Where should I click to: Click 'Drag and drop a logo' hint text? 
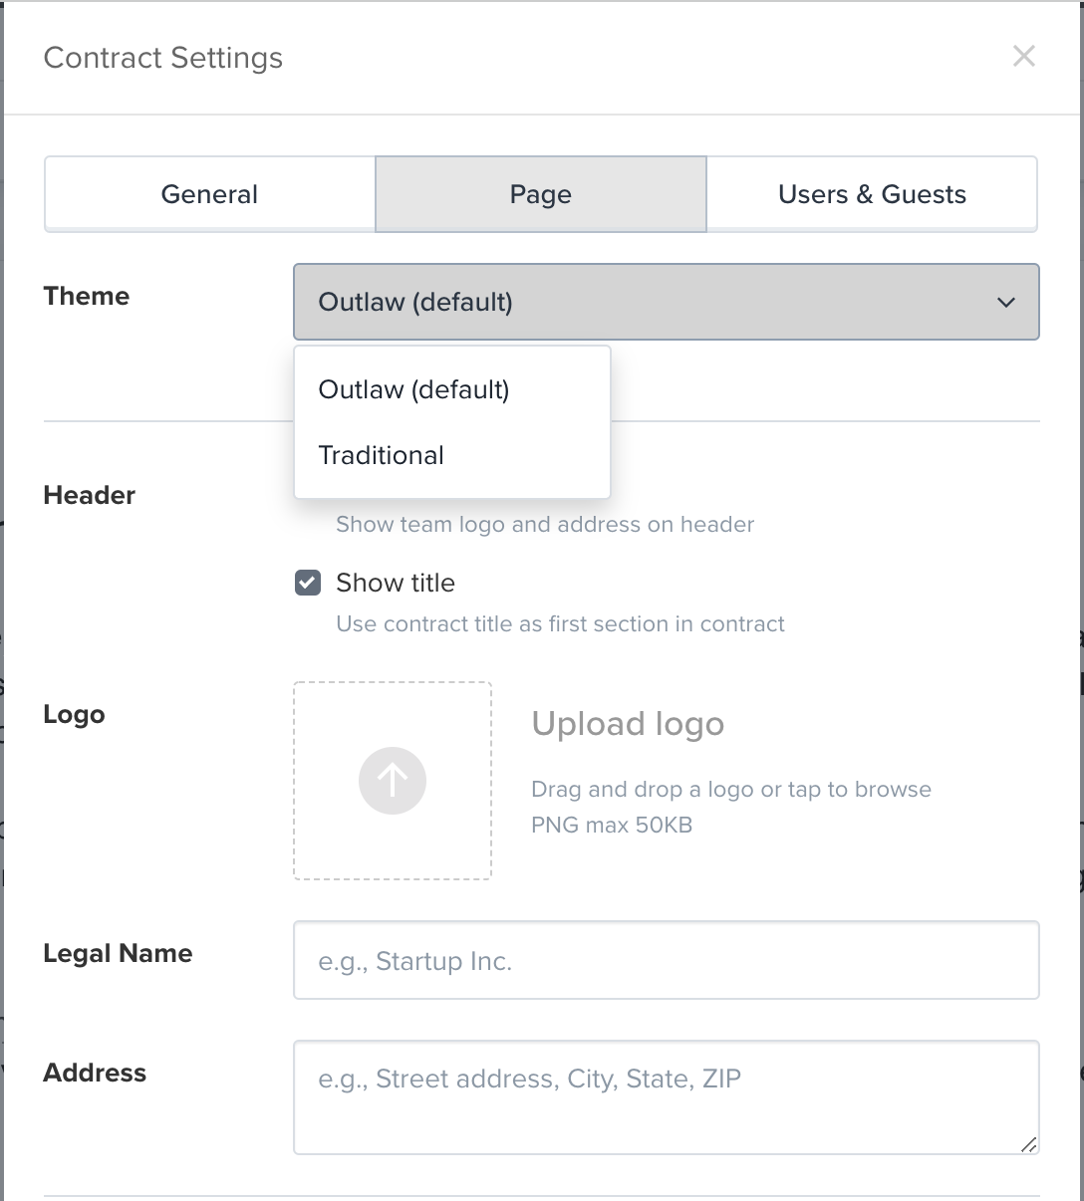pos(731,790)
